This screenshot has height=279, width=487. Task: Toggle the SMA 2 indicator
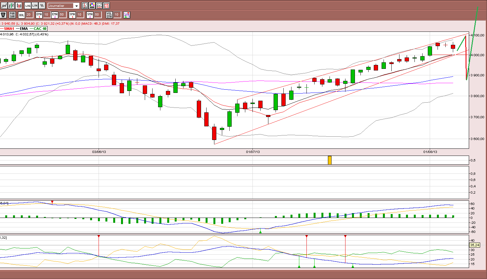90,15
